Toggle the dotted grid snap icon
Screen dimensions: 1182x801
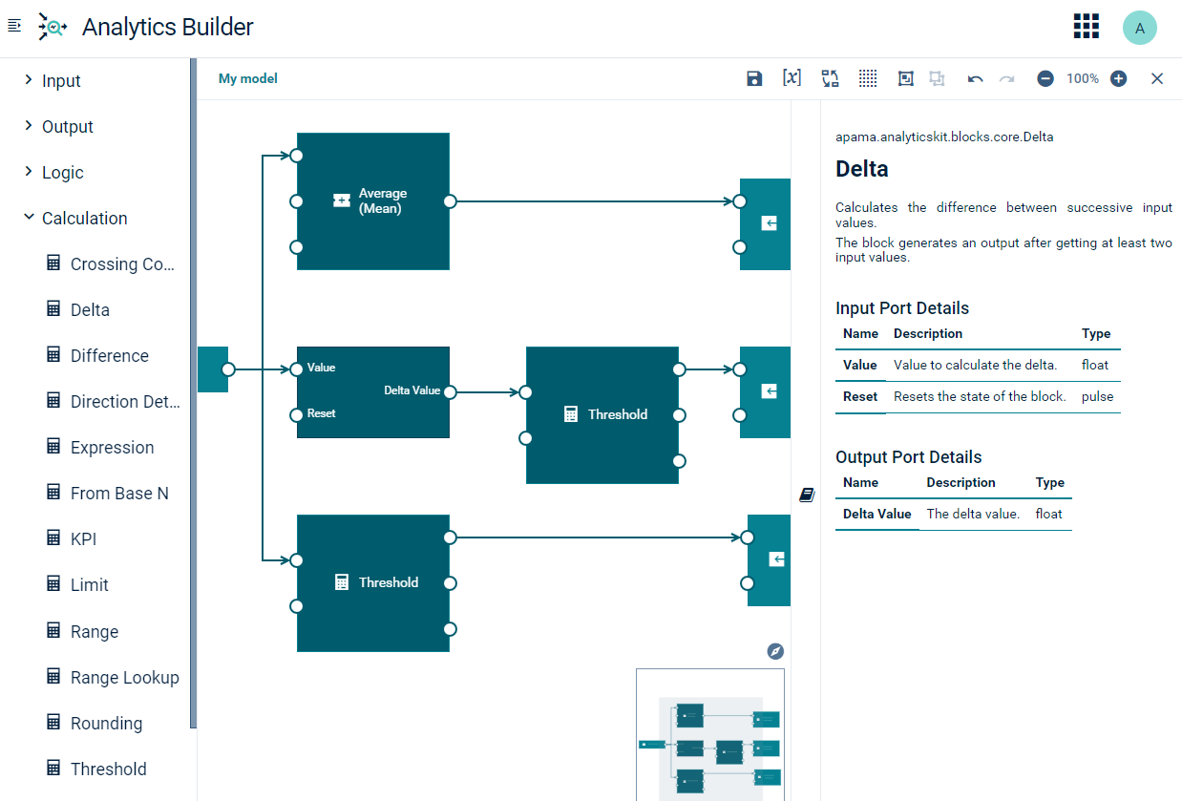[868, 79]
